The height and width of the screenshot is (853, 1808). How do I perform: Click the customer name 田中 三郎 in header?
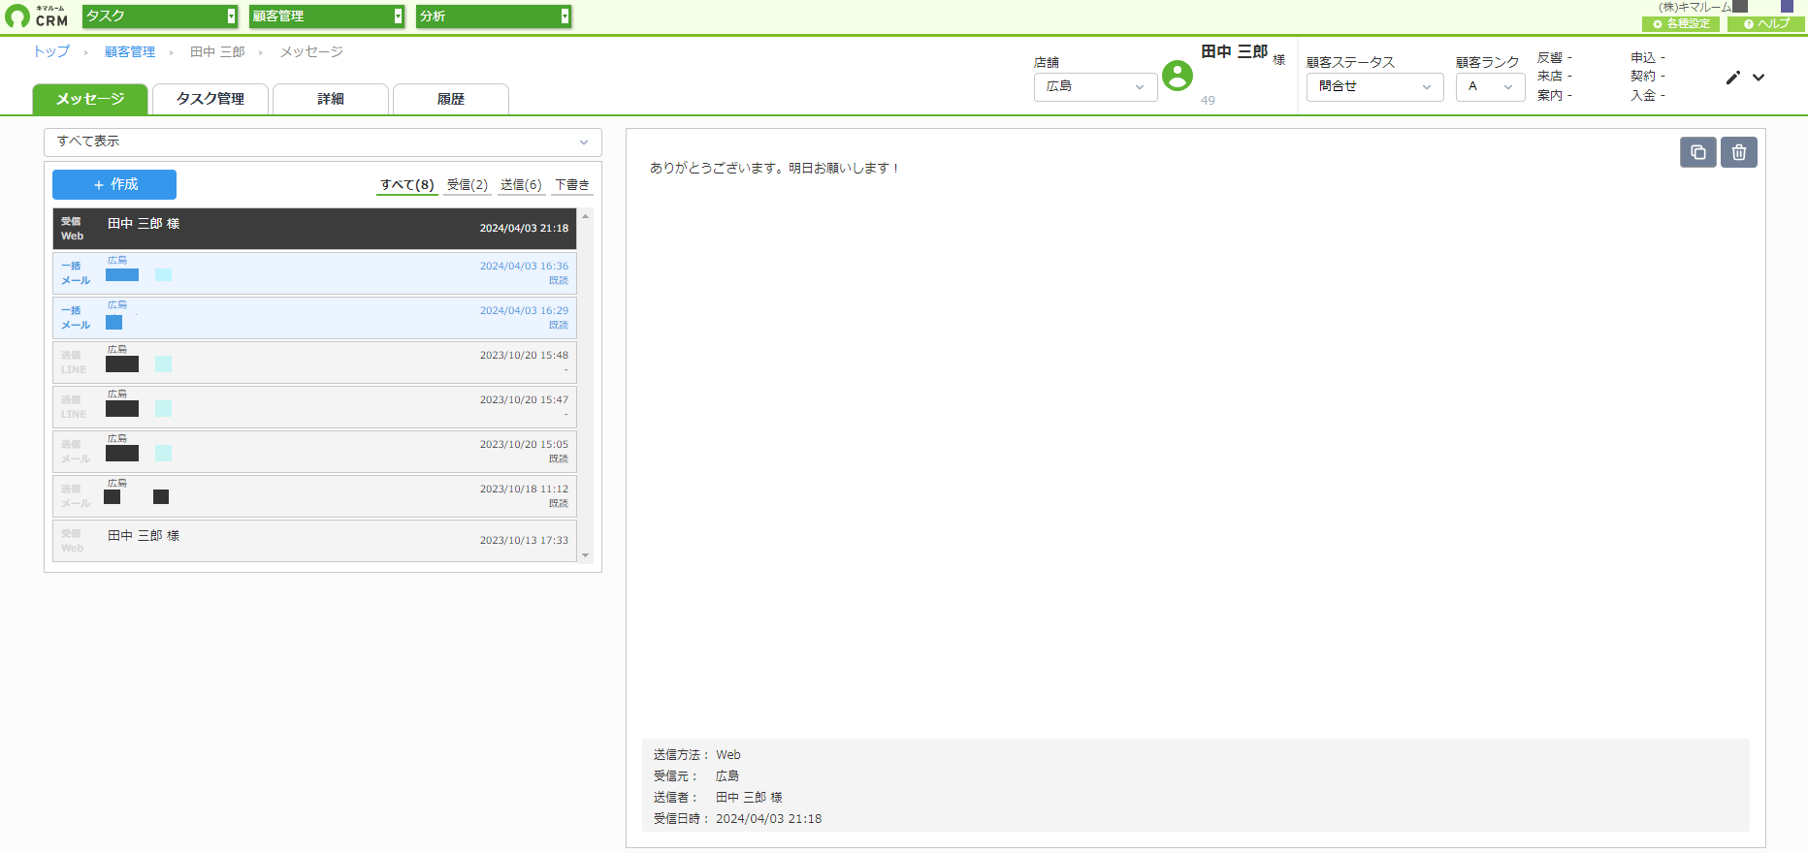tap(1234, 51)
